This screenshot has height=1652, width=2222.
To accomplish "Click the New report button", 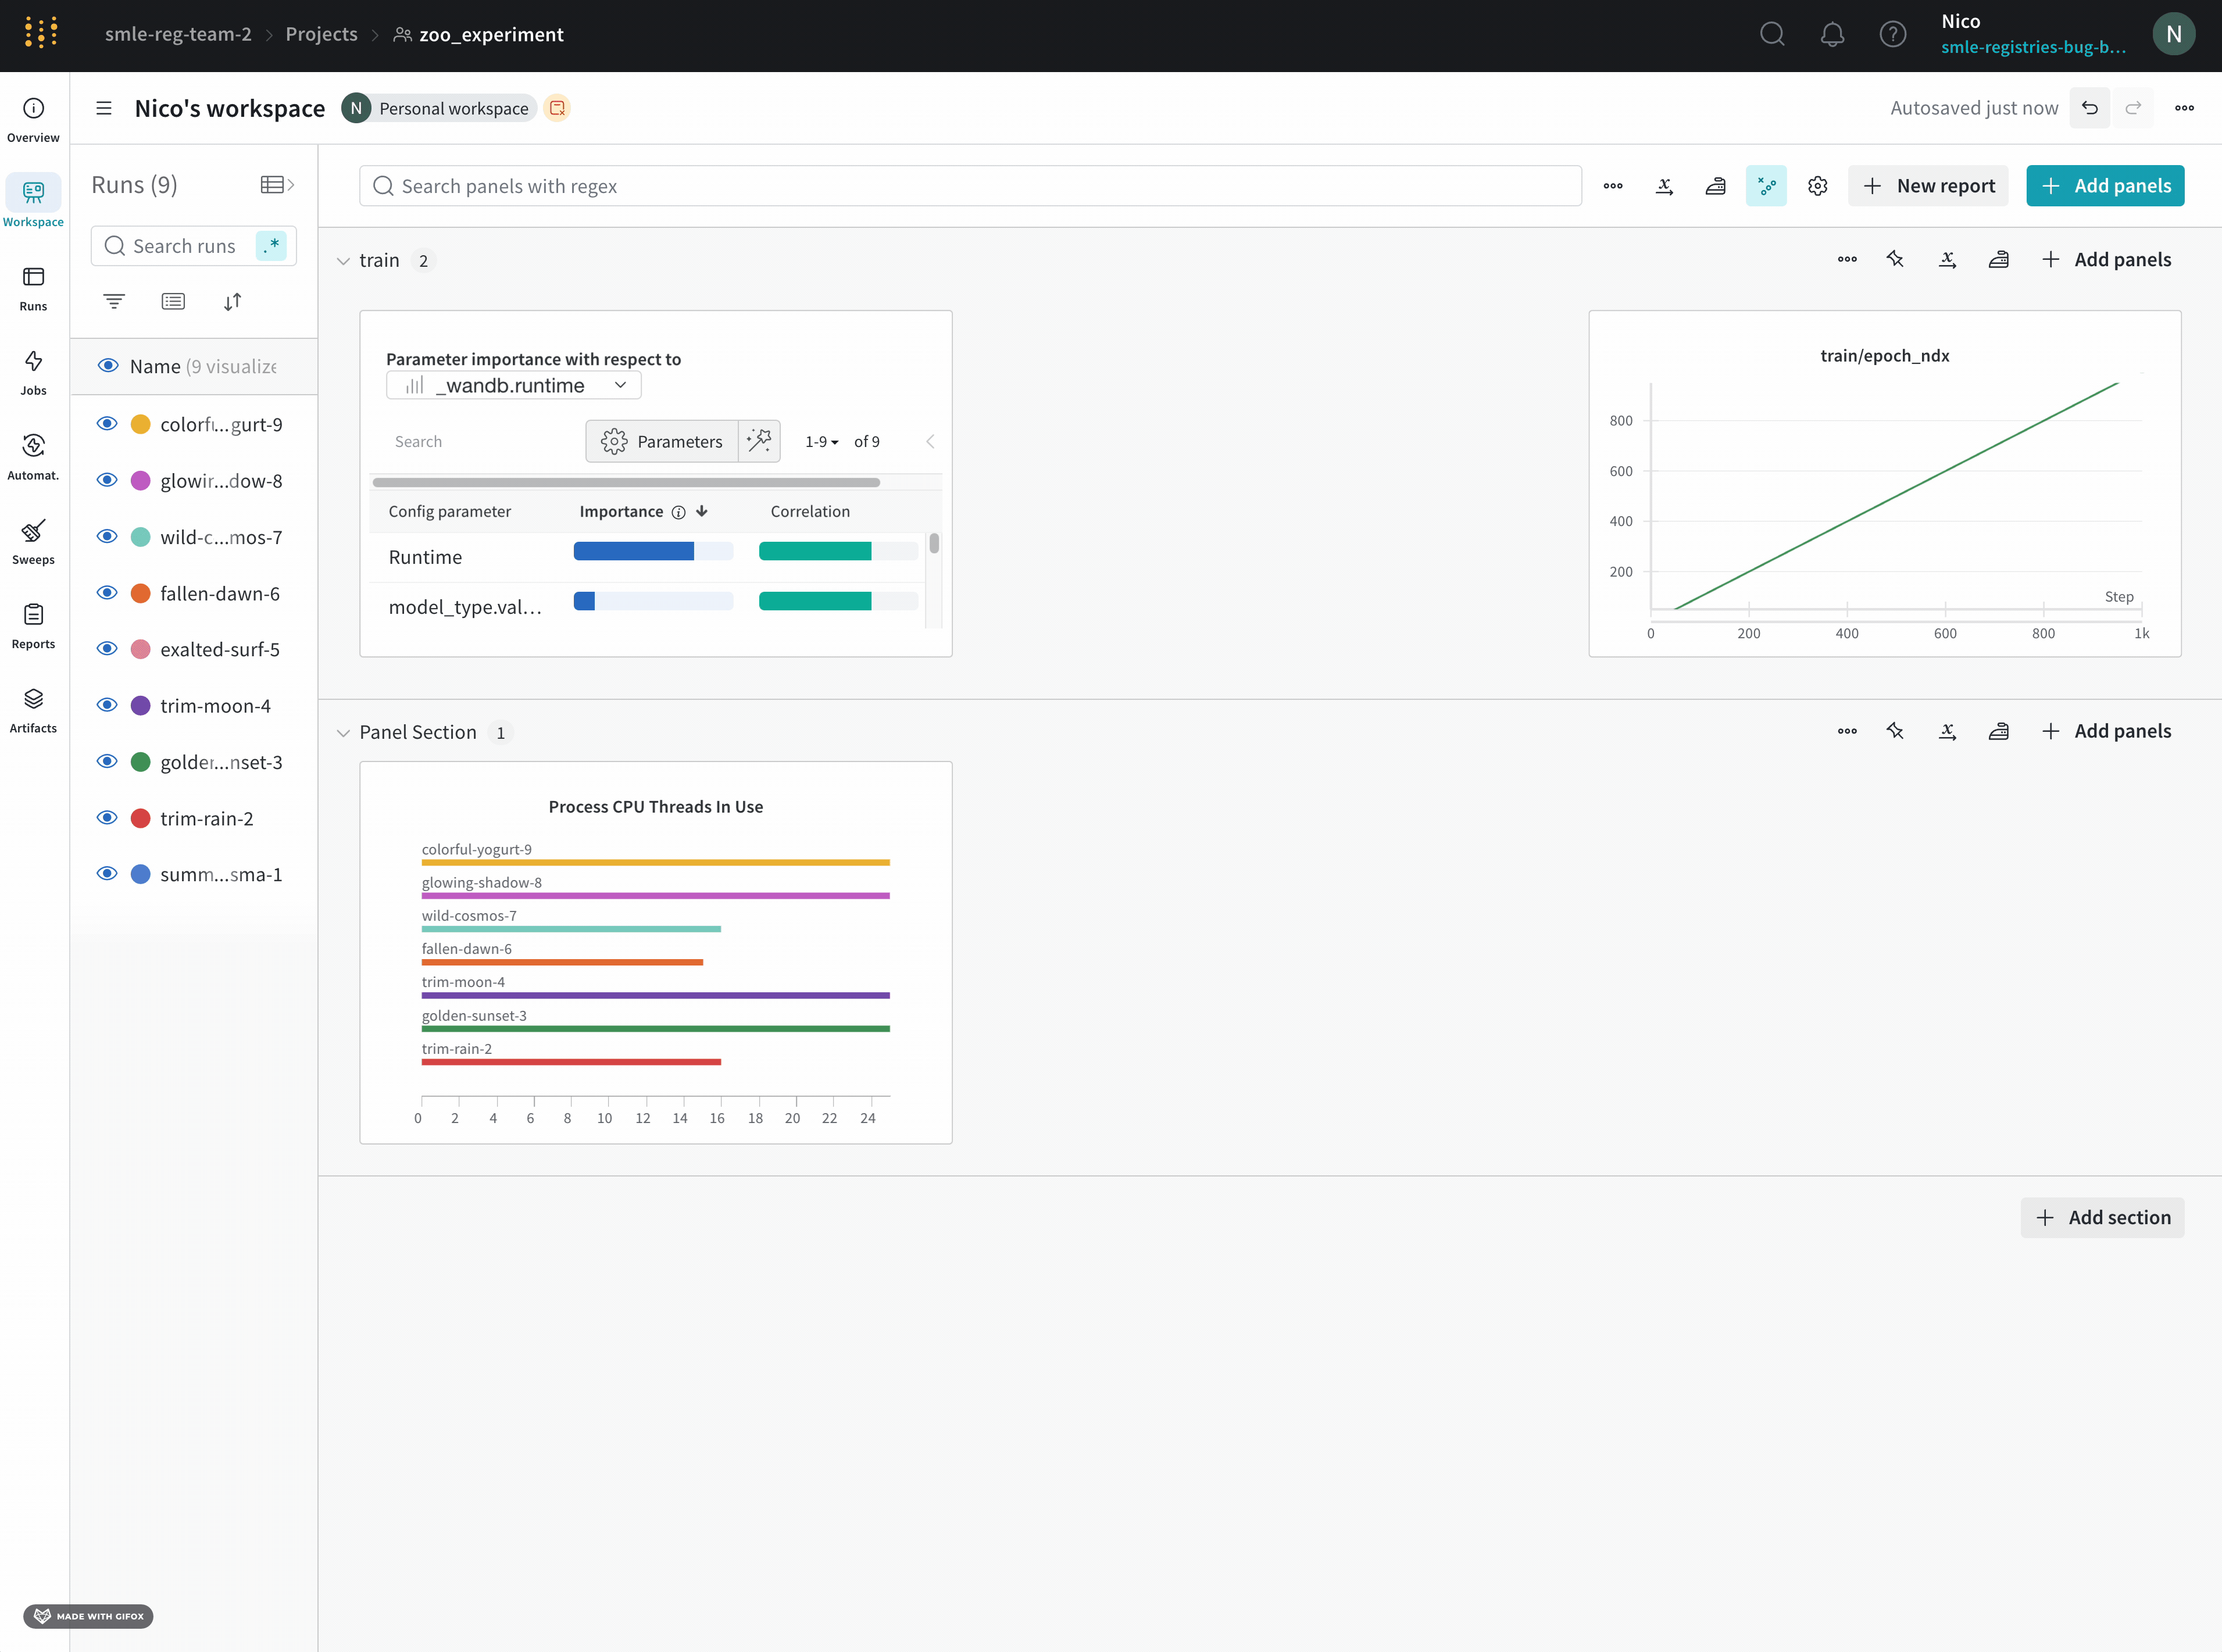I will click(1927, 186).
